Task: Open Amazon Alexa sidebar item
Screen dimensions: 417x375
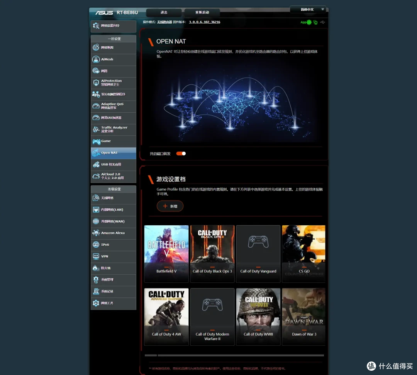Action: pos(113,233)
